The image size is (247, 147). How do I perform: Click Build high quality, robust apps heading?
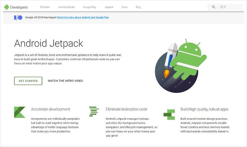tap(204, 109)
